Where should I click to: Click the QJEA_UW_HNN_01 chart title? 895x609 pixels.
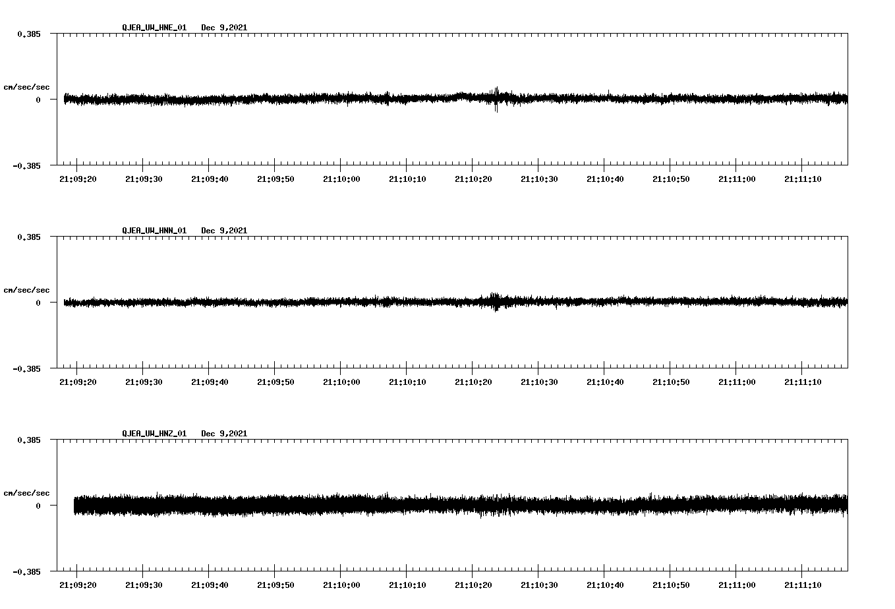point(154,231)
